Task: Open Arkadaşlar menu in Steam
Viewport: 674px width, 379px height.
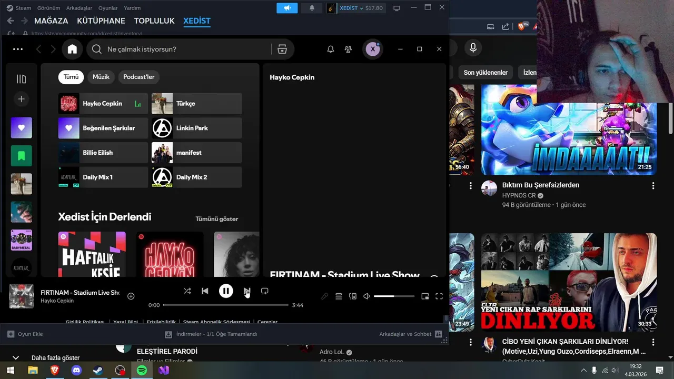Action: coord(79,8)
